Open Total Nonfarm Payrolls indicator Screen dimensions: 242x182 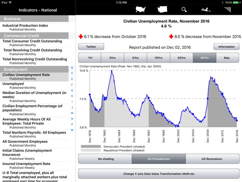point(34,133)
